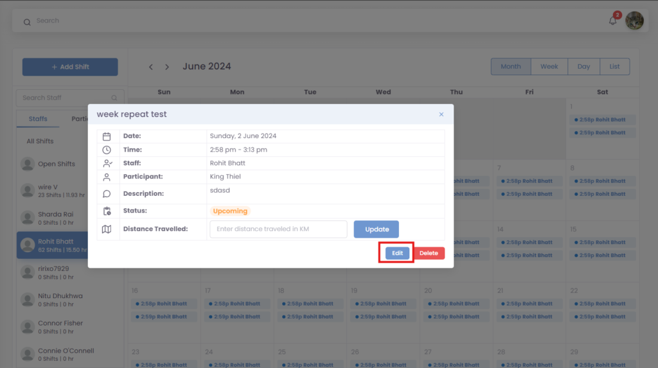This screenshot has height=368, width=658.
Task: Click the search magnifier icon in top bar
Action: [27, 22]
